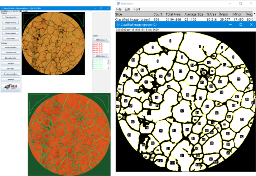This screenshot has height=176, width=256.
Task: Click particle label 91 in classified image
Action: pyautogui.click(x=182, y=156)
